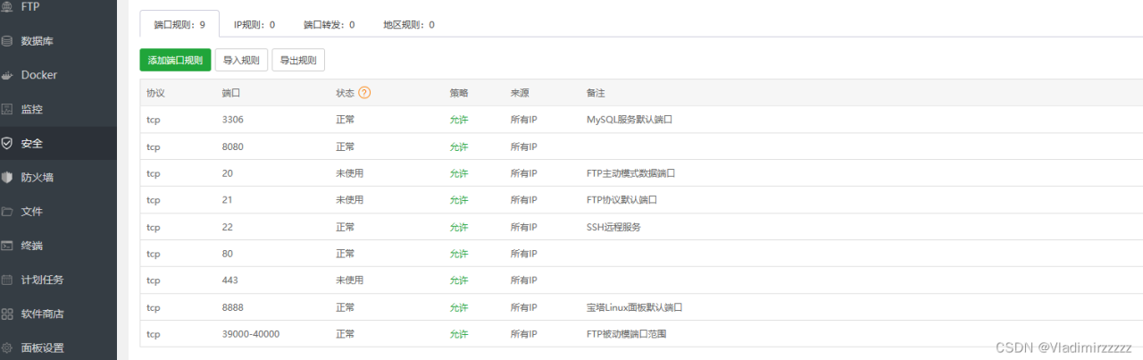Viewport: 1143px width, 360px height.
Task: Click 允许 in the port 443 row
Action: pyautogui.click(x=459, y=280)
